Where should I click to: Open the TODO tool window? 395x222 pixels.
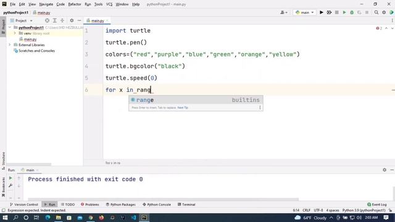click(x=68, y=204)
